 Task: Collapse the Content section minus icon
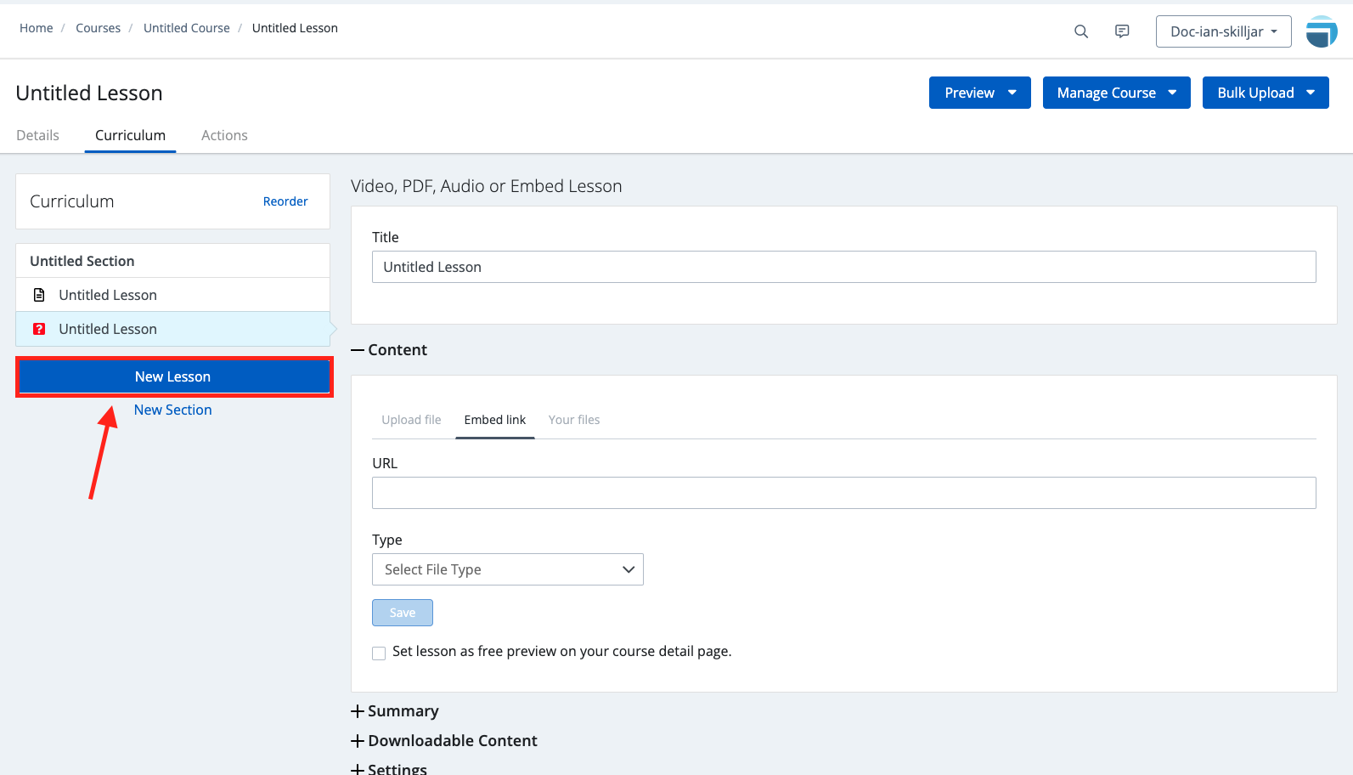(358, 350)
